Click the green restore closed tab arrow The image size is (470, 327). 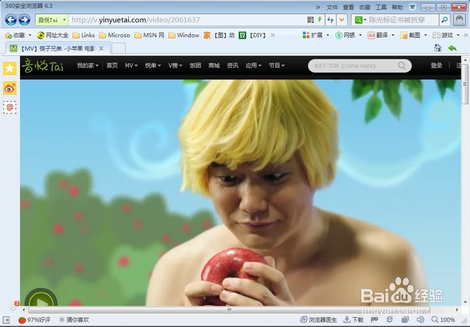(x=452, y=48)
